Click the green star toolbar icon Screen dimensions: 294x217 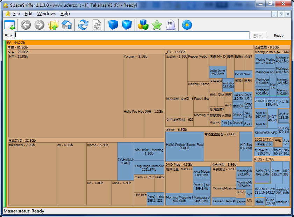tap(157, 25)
